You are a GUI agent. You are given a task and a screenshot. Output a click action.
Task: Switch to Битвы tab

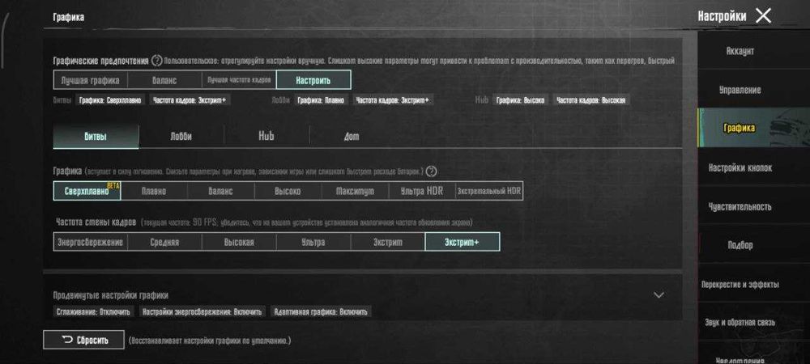(96, 137)
